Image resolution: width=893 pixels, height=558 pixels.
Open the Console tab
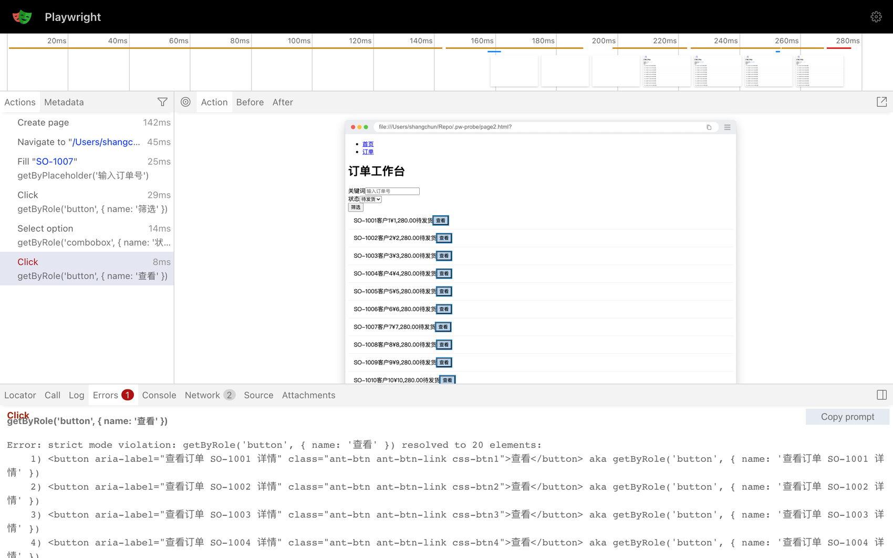point(159,395)
